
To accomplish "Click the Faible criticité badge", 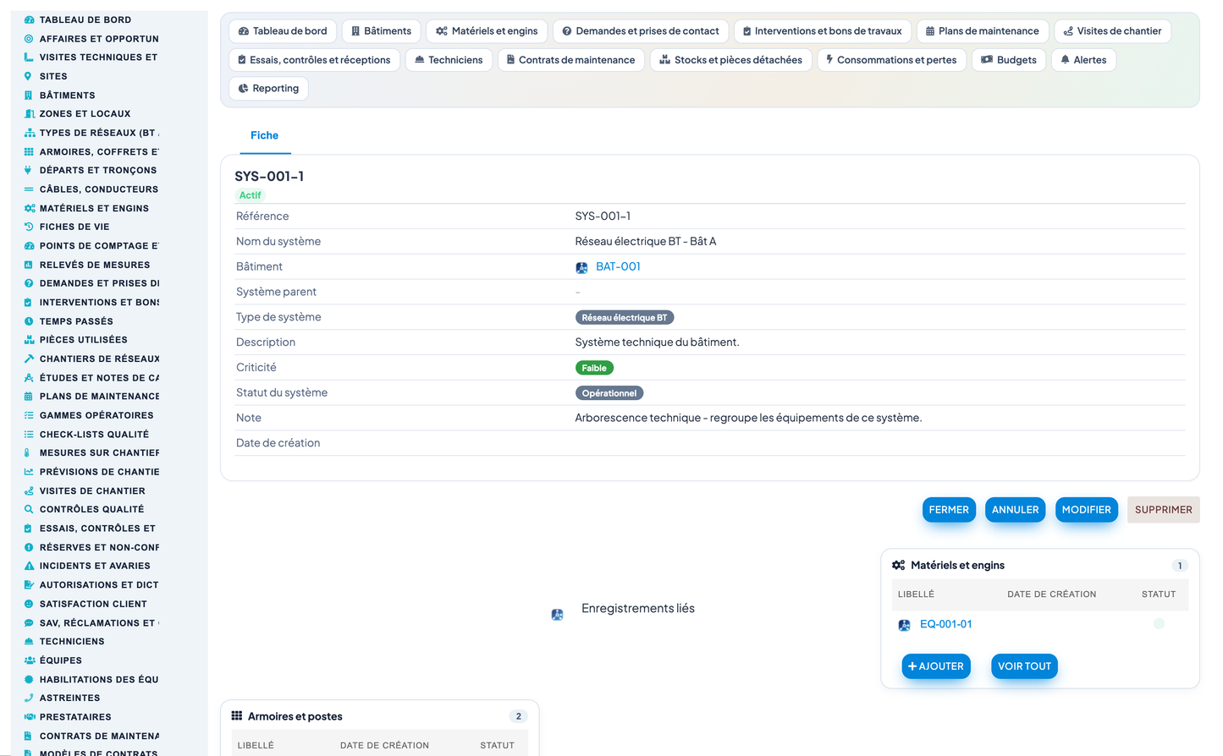I will [x=594, y=368].
